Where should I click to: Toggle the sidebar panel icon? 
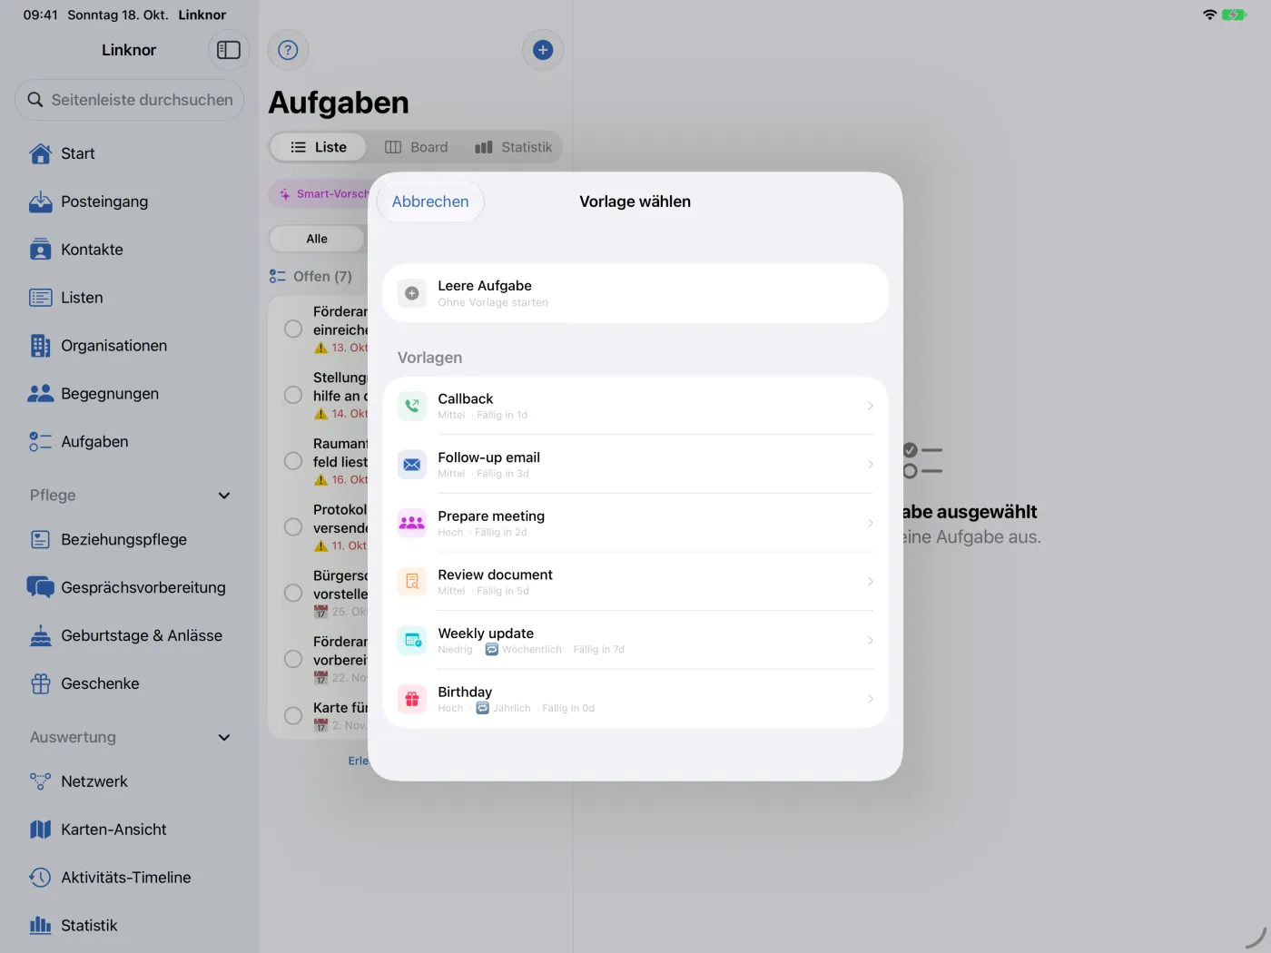(x=229, y=50)
